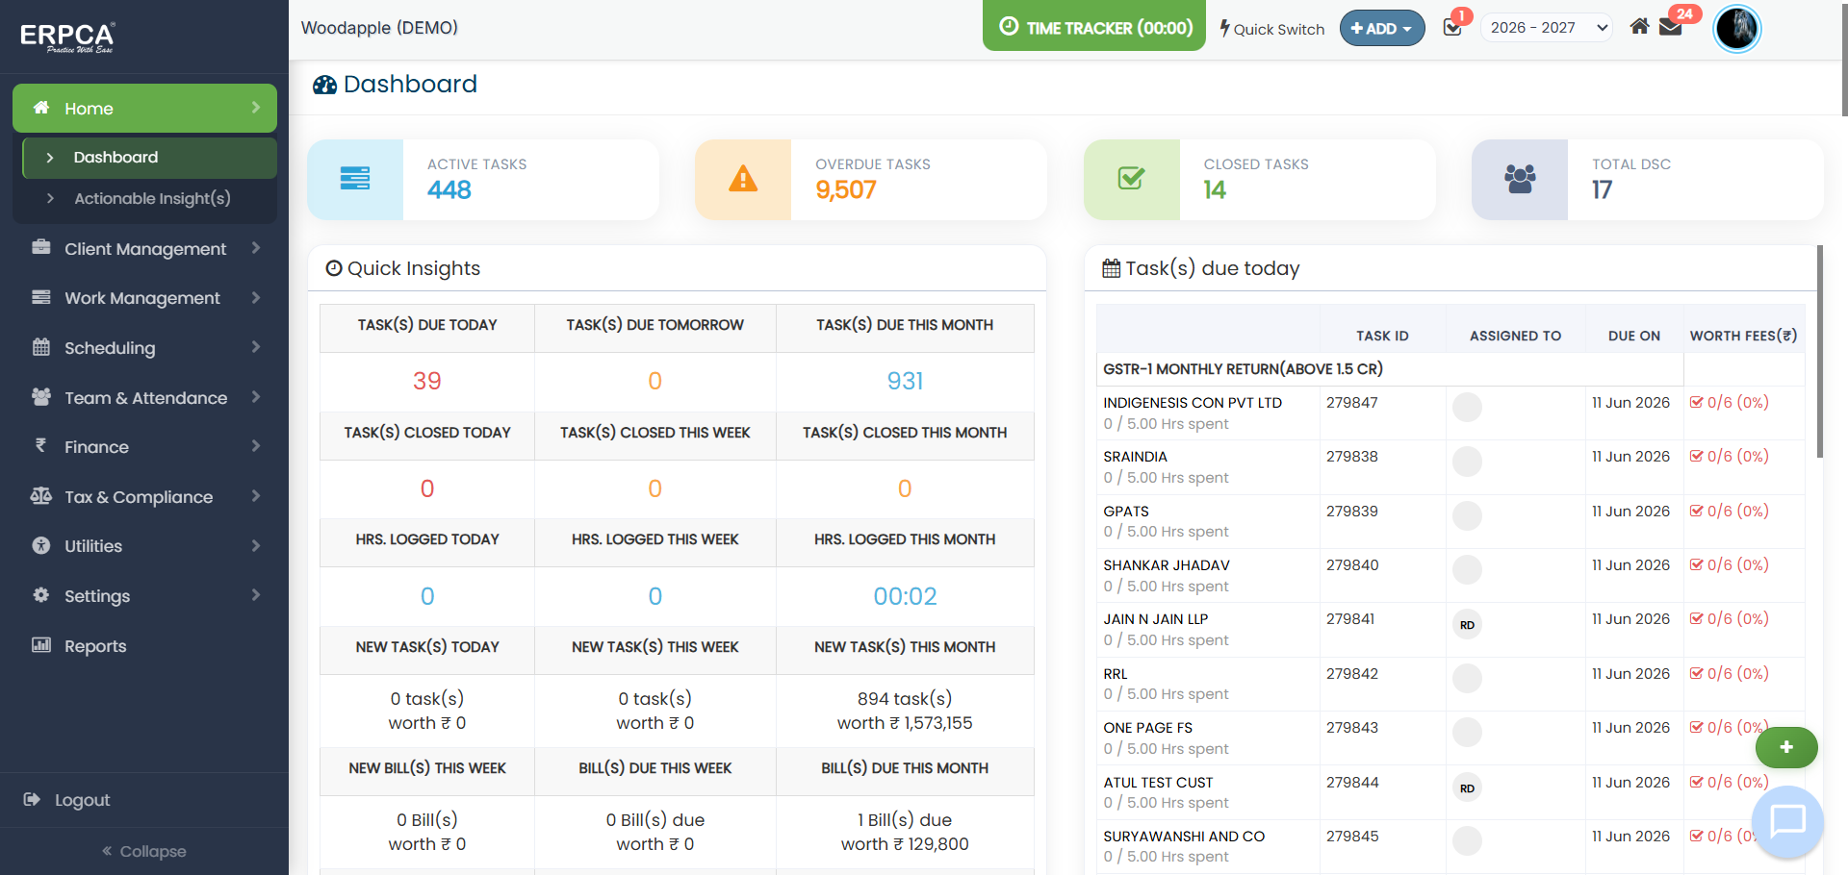The width and height of the screenshot is (1848, 875).
Task: Click 0/6 (0%) progress for RRL
Action: (x=1730, y=674)
